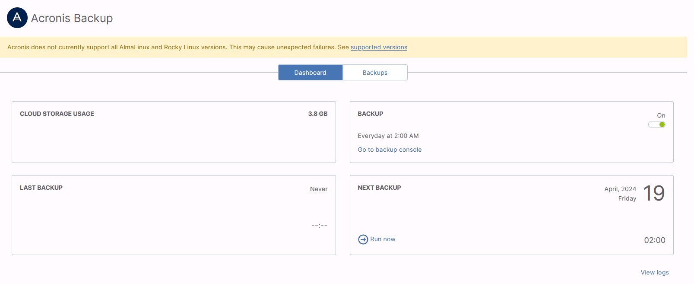Select the Cloud Storage Usage heading
The width and height of the screenshot is (694, 284).
click(x=57, y=114)
